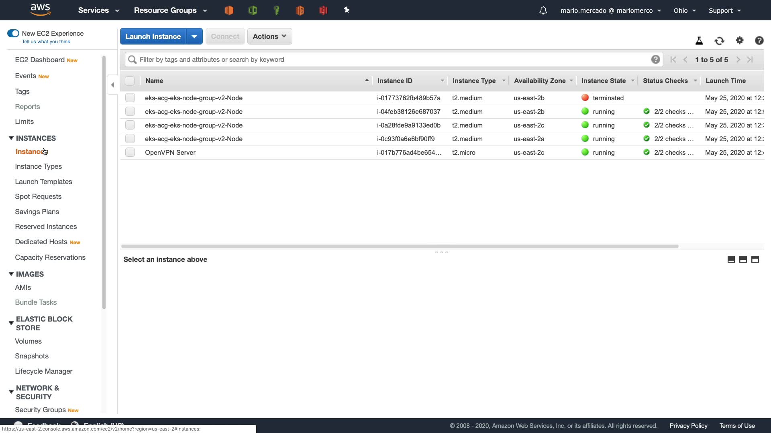Click the AWS logo home icon

[x=40, y=10]
